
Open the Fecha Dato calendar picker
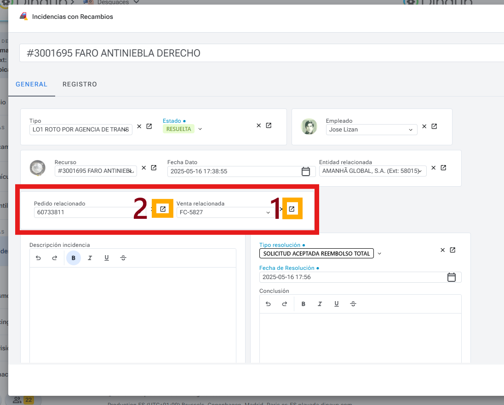coord(306,171)
